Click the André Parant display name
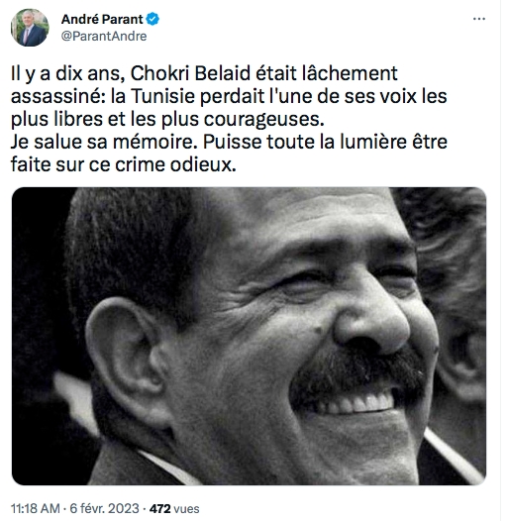Viewport: 508px width, 521px height. 102,19
